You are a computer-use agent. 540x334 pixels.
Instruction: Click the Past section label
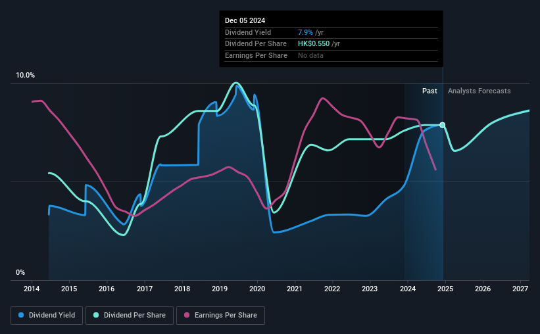(x=430, y=91)
